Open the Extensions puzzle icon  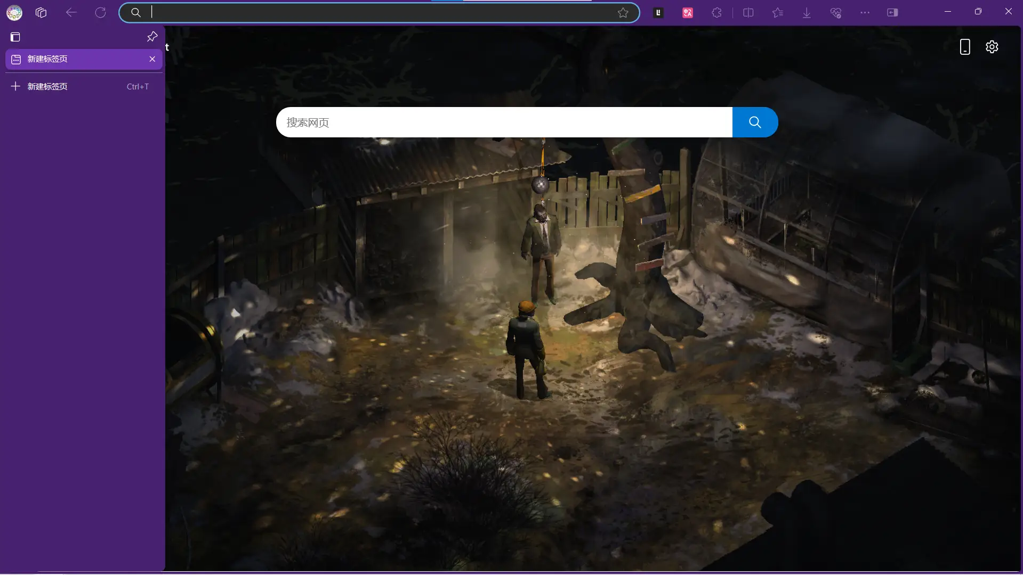coord(716,13)
